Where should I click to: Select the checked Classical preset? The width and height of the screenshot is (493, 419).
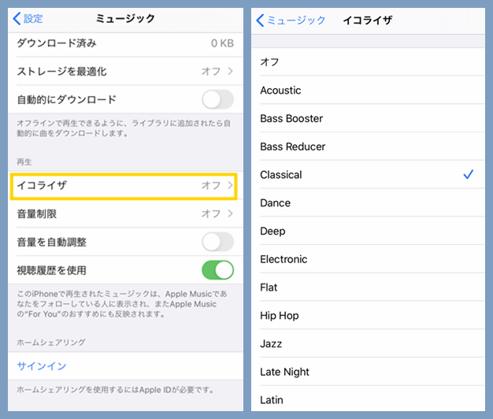tap(368, 175)
